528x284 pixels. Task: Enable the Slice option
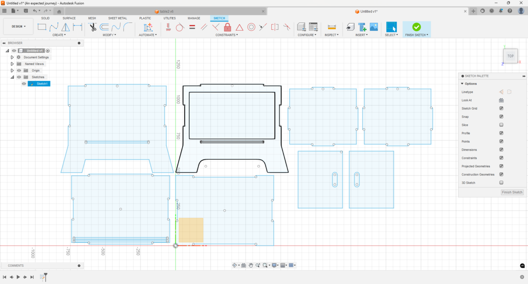pos(501,125)
